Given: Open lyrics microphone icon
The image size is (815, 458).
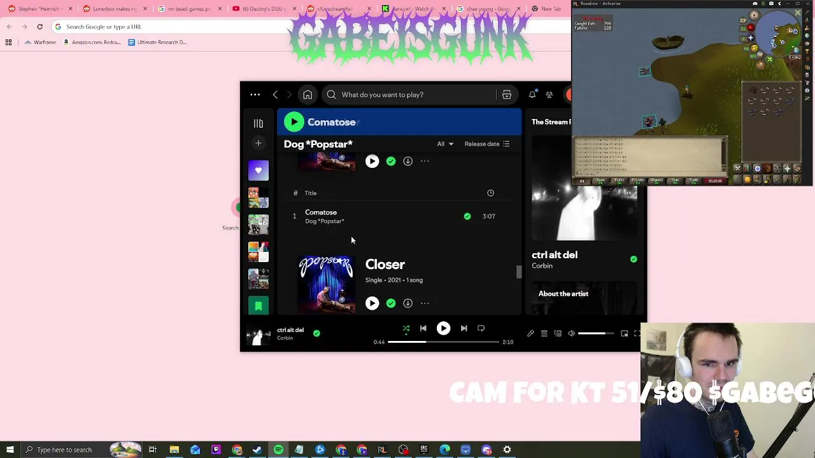Looking at the screenshot, I should pos(530,333).
